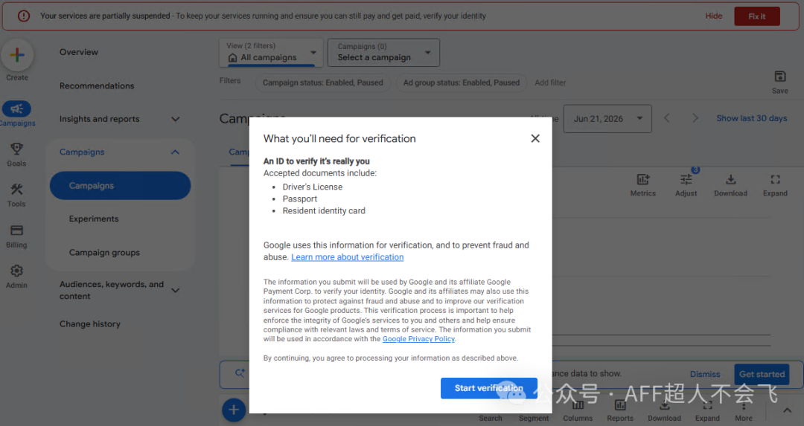The height and width of the screenshot is (426, 804).
Task: Click Campaign status: Enabled, Paused filter chip
Action: pyautogui.click(x=322, y=83)
